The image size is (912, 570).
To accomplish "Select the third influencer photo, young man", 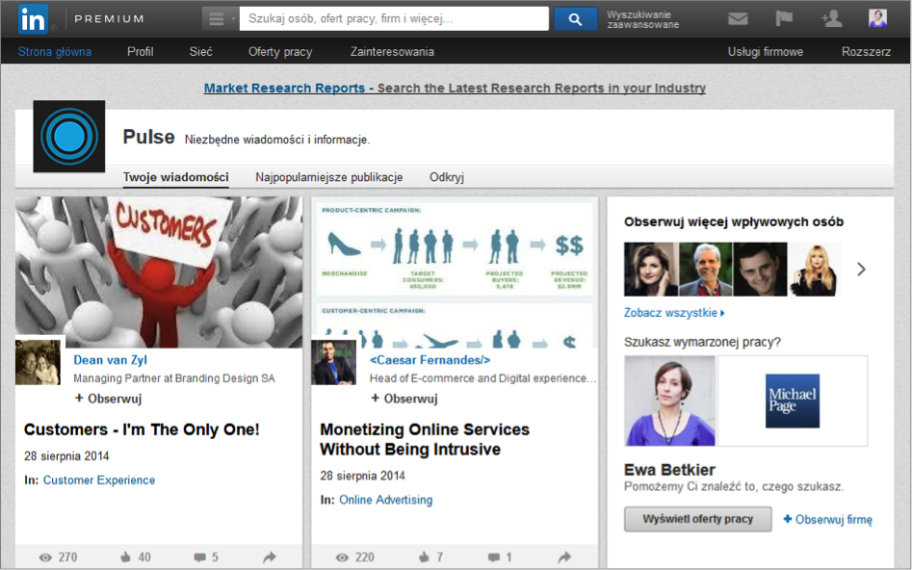I will pyautogui.click(x=760, y=270).
